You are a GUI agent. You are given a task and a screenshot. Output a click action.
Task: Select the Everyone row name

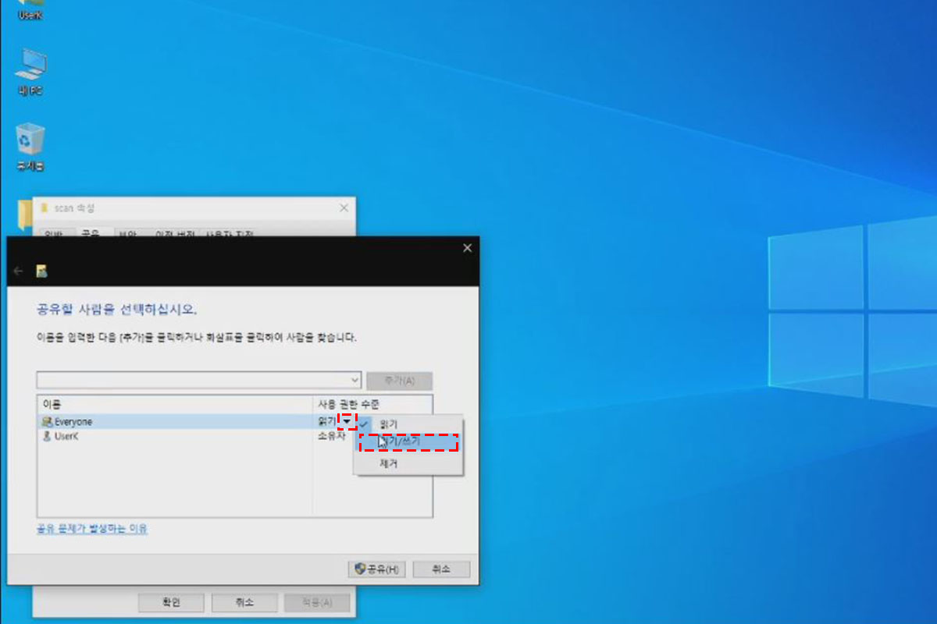[73, 422]
